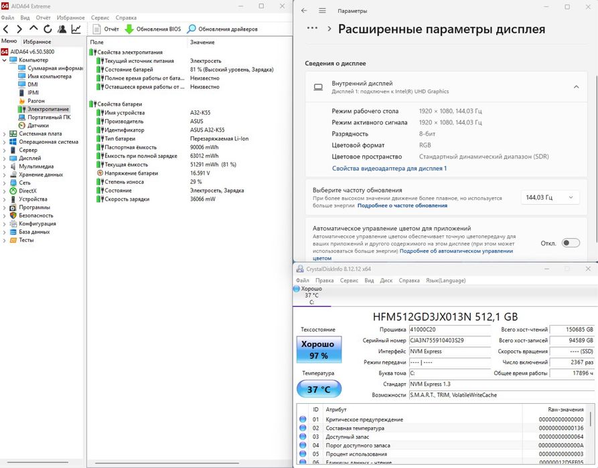The image size is (598, 468).
Task: Select Суммарная информация tree item
Action: coord(50,68)
